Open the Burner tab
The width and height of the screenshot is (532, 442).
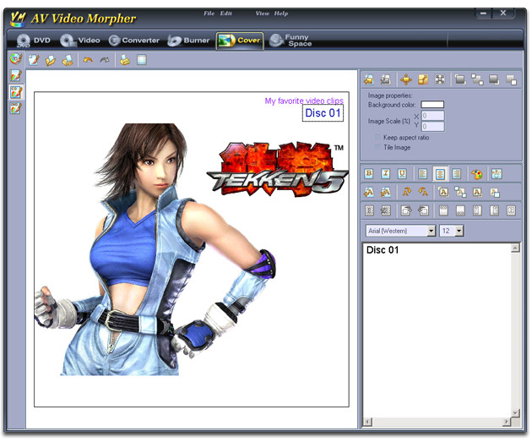188,41
